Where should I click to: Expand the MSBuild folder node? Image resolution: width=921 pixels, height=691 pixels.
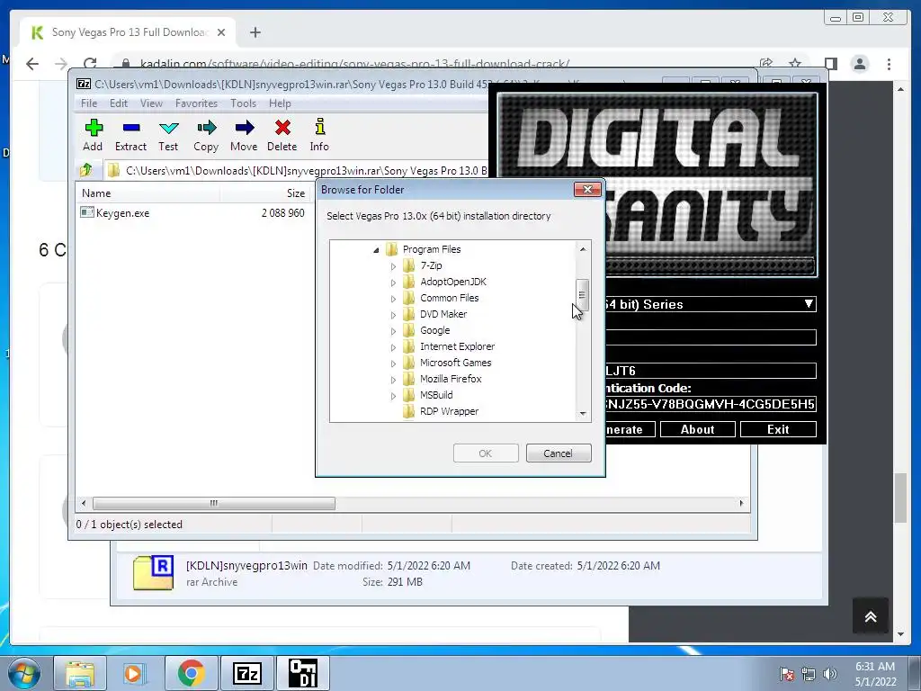click(x=393, y=396)
